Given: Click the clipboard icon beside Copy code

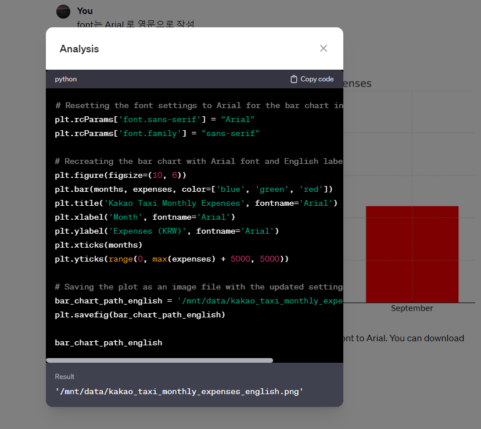Looking at the screenshot, I should [x=293, y=79].
